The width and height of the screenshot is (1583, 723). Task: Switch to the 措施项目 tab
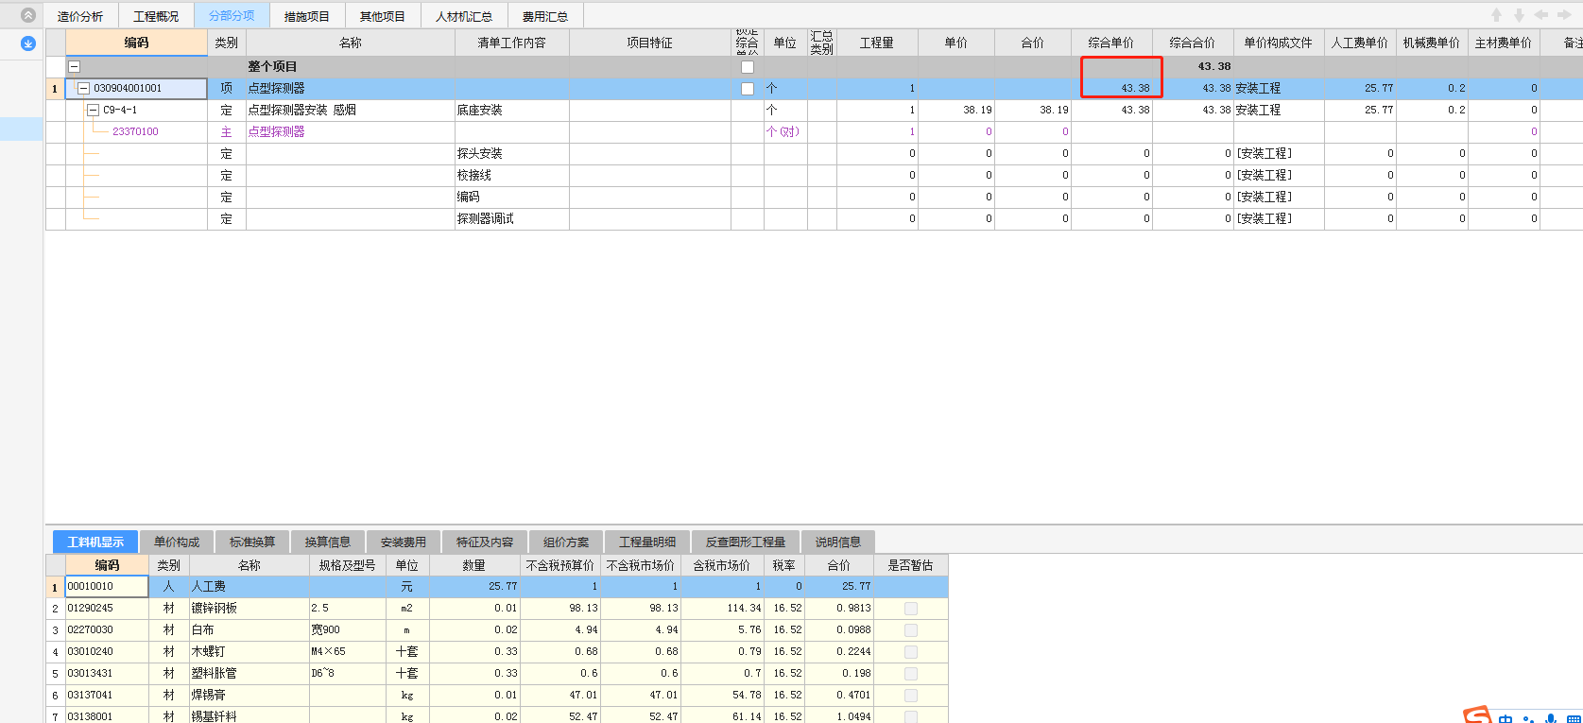(307, 17)
